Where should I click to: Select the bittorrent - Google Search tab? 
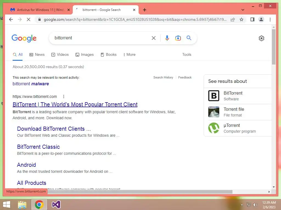105,10
